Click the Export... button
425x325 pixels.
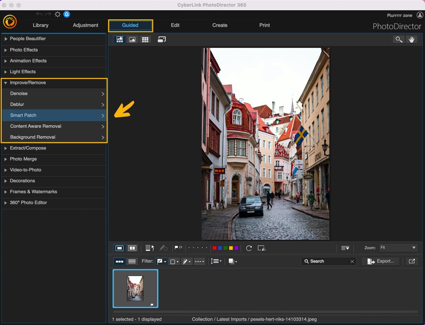coord(381,261)
